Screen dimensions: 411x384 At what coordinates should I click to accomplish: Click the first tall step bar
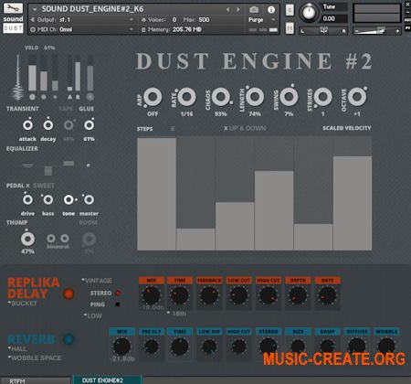pyautogui.click(x=156, y=194)
